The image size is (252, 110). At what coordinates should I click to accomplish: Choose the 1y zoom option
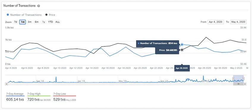coord(44,22)
